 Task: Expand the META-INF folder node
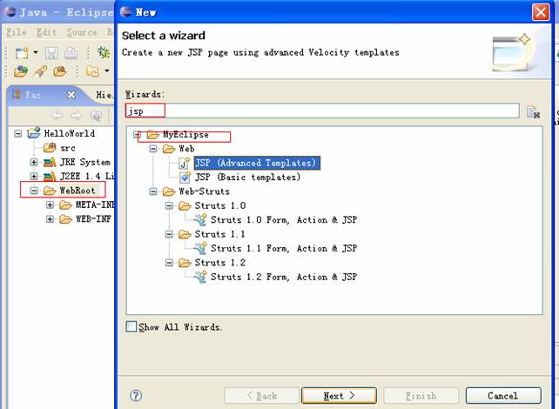pos(50,204)
